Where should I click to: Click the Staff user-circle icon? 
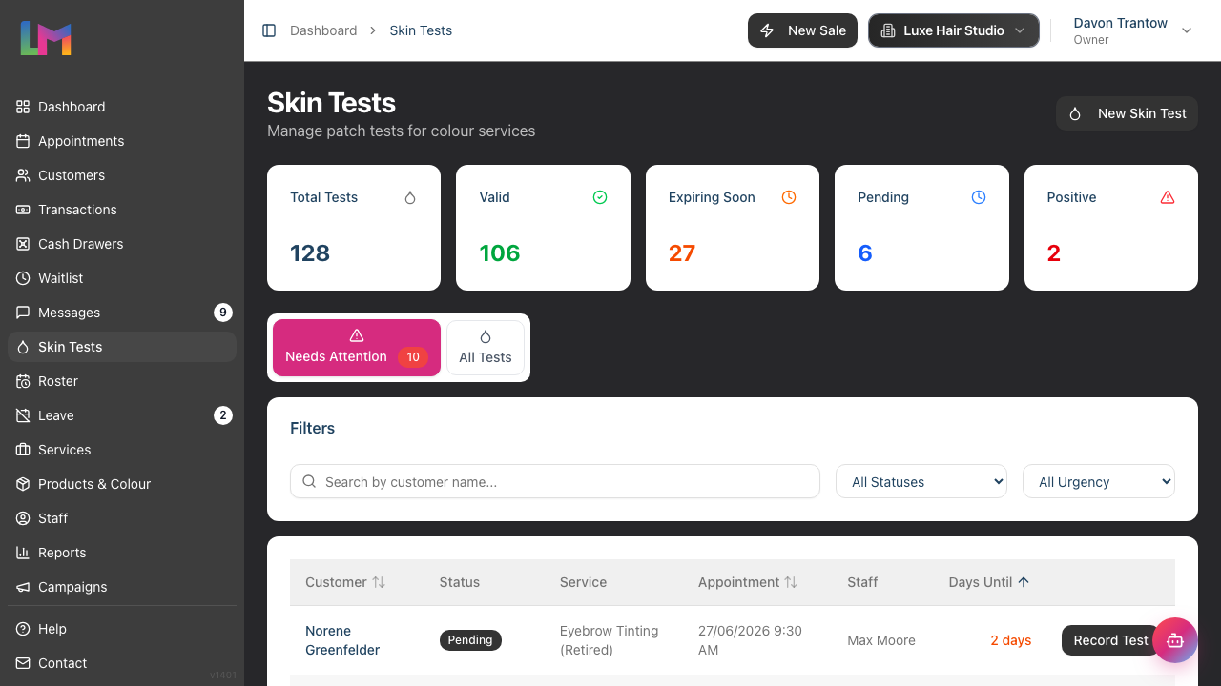(x=23, y=518)
